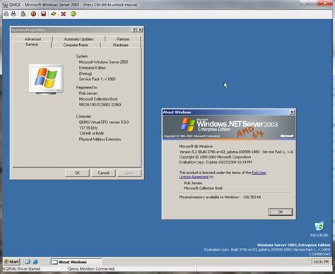
Task: Click the Windows .NET Server 2003 banner
Action: (228, 127)
